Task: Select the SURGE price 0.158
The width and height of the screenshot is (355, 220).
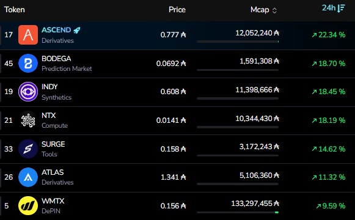Action: (x=173, y=149)
